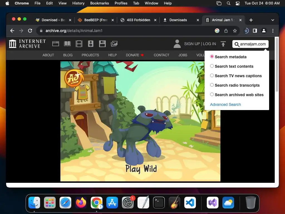Screen dimensions: 285x214
Task: Select Search radio transcripts option
Action: pos(212,85)
